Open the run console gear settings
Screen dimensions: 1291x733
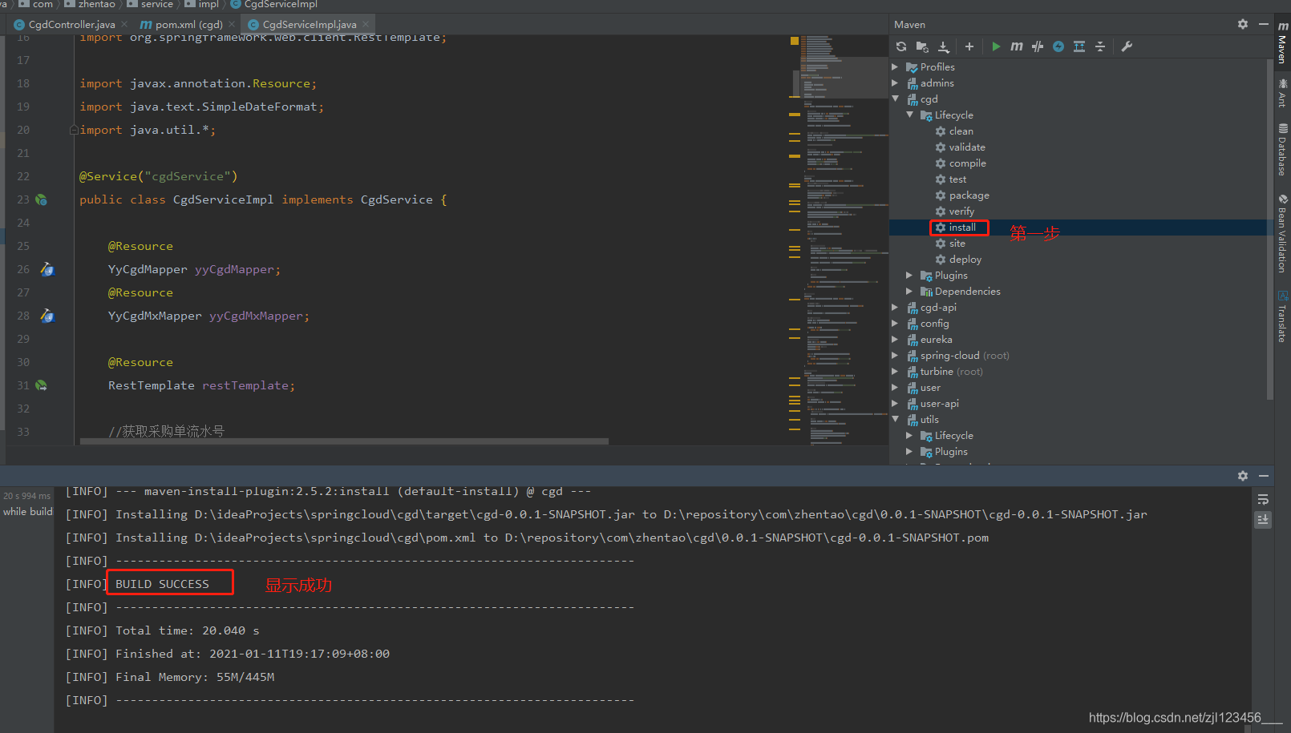1243,476
